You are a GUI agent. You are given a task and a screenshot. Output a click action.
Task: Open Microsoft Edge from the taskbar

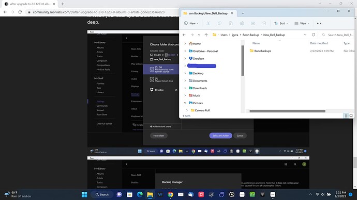[x=140, y=194]
